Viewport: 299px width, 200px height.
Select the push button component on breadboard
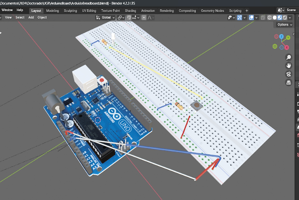click(197, 105)
